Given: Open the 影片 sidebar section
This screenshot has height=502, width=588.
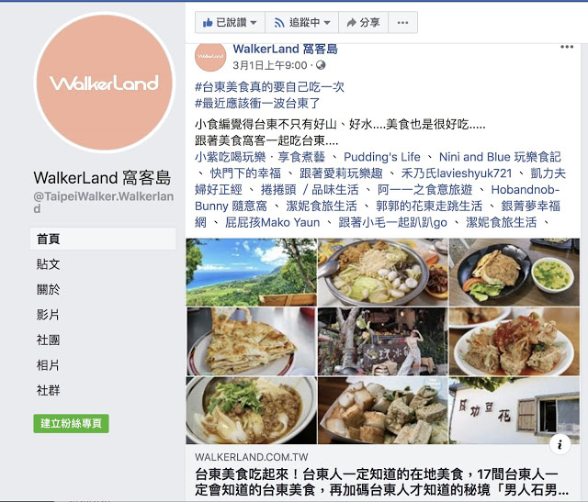Looking at the screenshot, I should pyautogui.click(x=48, y=314).
